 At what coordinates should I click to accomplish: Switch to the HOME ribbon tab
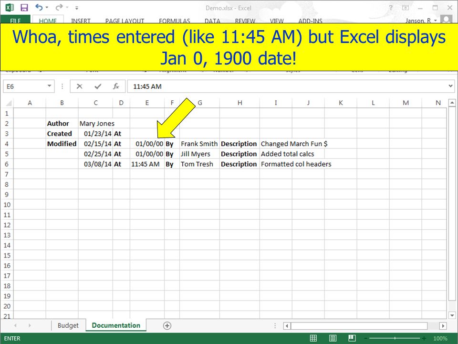pyautogui.click(x=48, y=20)
